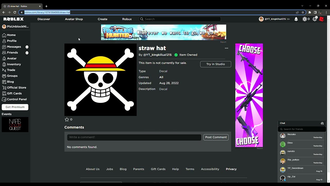Image resolution: width=330 pixels, height=186 pixels.
Task: Open the chat with Nezuko
Action: [302, 136]
